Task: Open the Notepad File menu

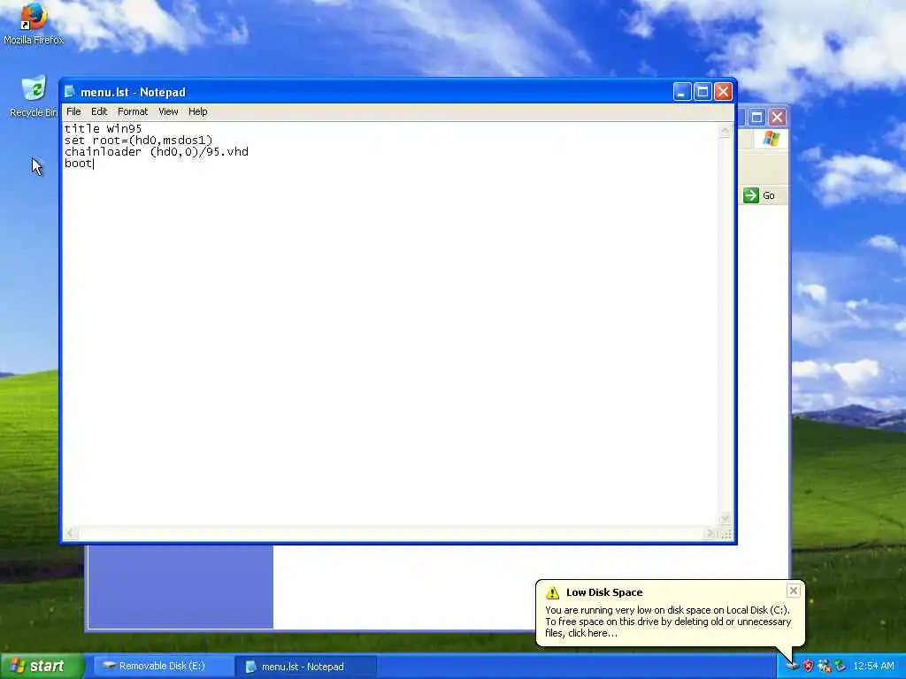Action: point(73,111)
